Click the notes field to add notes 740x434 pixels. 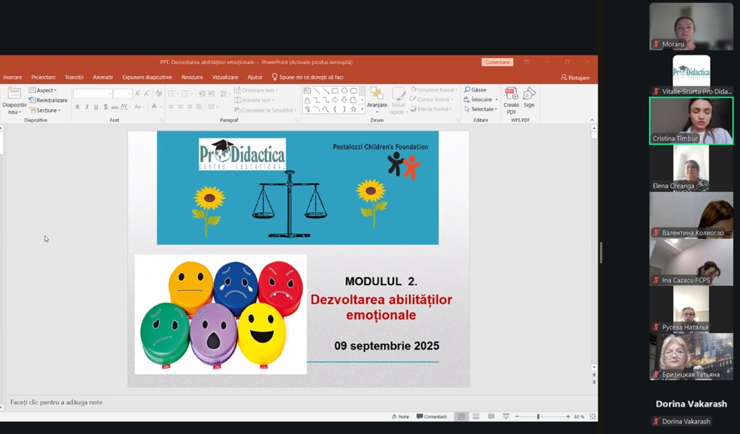pyautogui.click(x=191, y=402)
